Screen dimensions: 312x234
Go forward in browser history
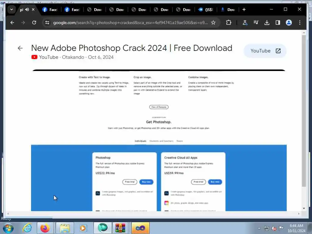(x=23, y=23)
